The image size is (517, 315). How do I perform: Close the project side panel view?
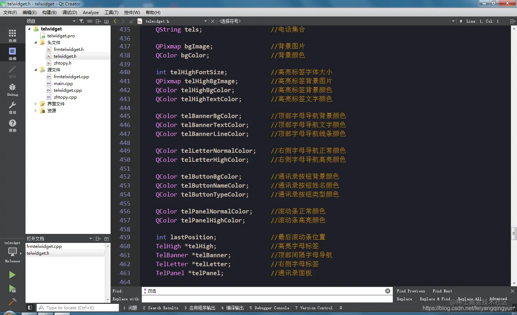pos(106,21)
